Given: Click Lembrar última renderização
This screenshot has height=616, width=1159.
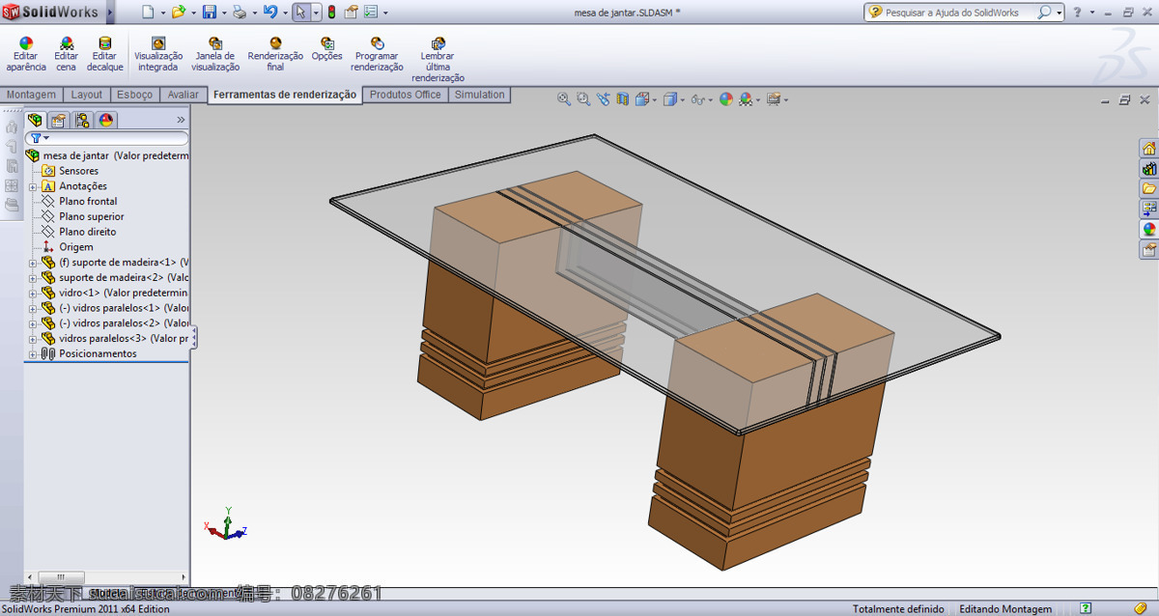Looking at the screenshot, I should pos(438,60).
